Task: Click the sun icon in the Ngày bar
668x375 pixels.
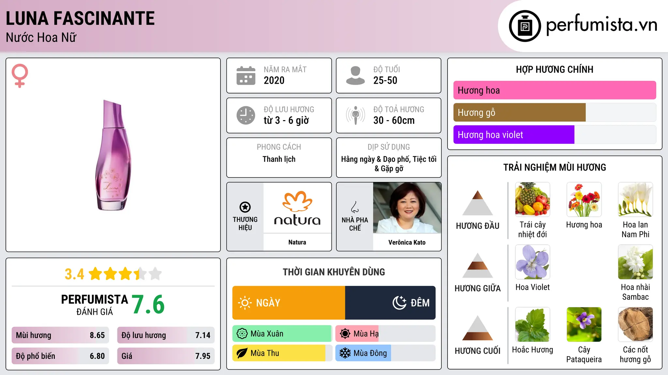Action: pos(245,303)
